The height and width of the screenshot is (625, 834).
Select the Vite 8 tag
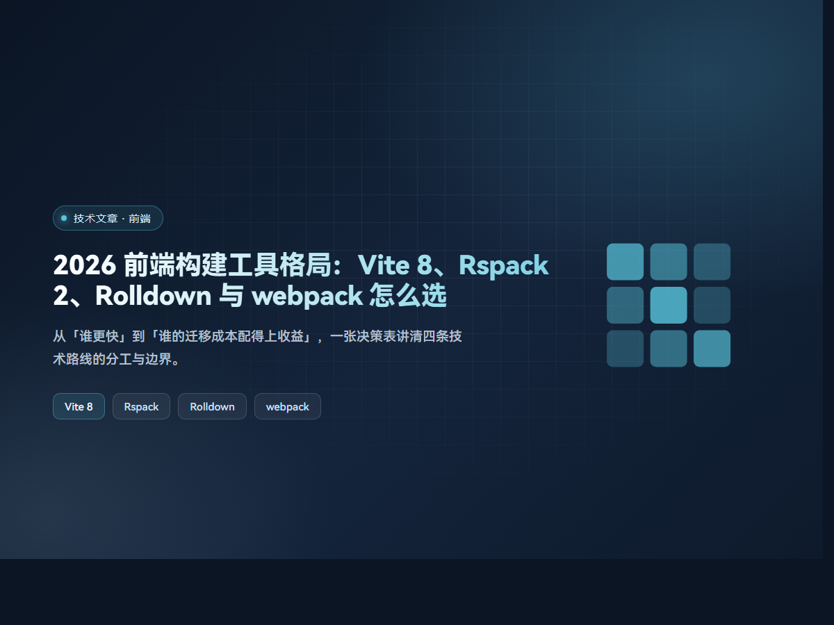79,406
